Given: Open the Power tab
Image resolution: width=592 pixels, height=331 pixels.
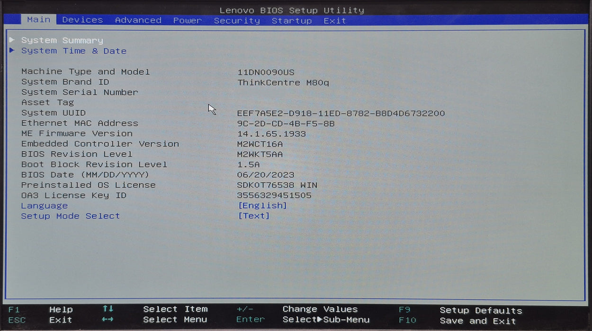Looking at the screenshot, I should (x=188, y=20).
